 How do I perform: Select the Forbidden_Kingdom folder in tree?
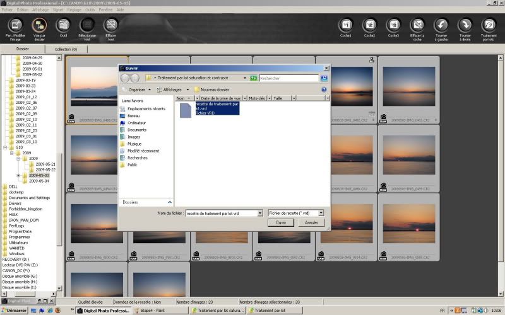(x=25, y=209)
